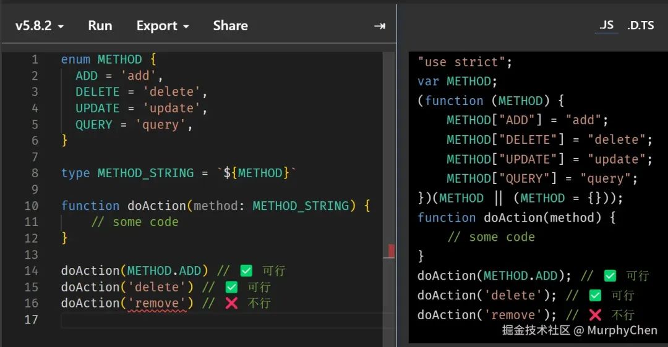This screenshot has width=668, height=347.
Task: Click the UPDATE = 'update' line
Action: (x=142, y=109)
